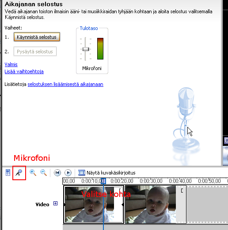Click the Mikrofoni label under the input level
The height and width of the screenshot is (230, 228).
(x=92, y=68)
